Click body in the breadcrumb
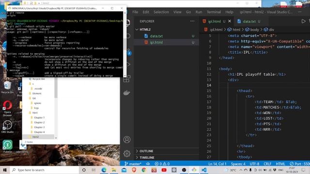The image size is (310, 174). coord(254,29)
